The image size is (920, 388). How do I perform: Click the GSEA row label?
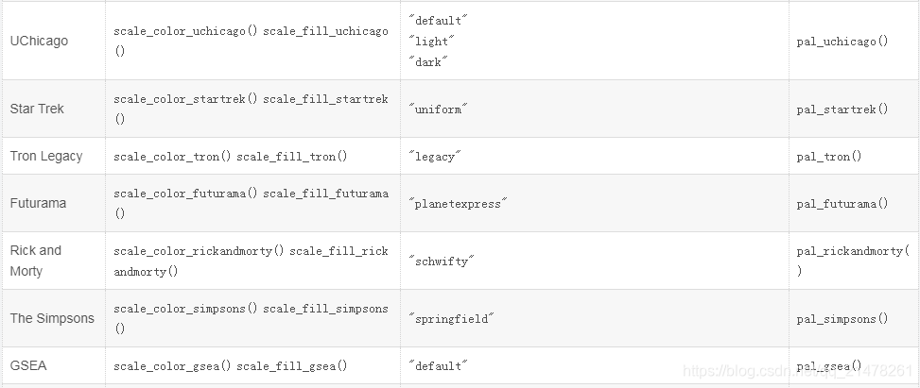(x=28, y=365)
